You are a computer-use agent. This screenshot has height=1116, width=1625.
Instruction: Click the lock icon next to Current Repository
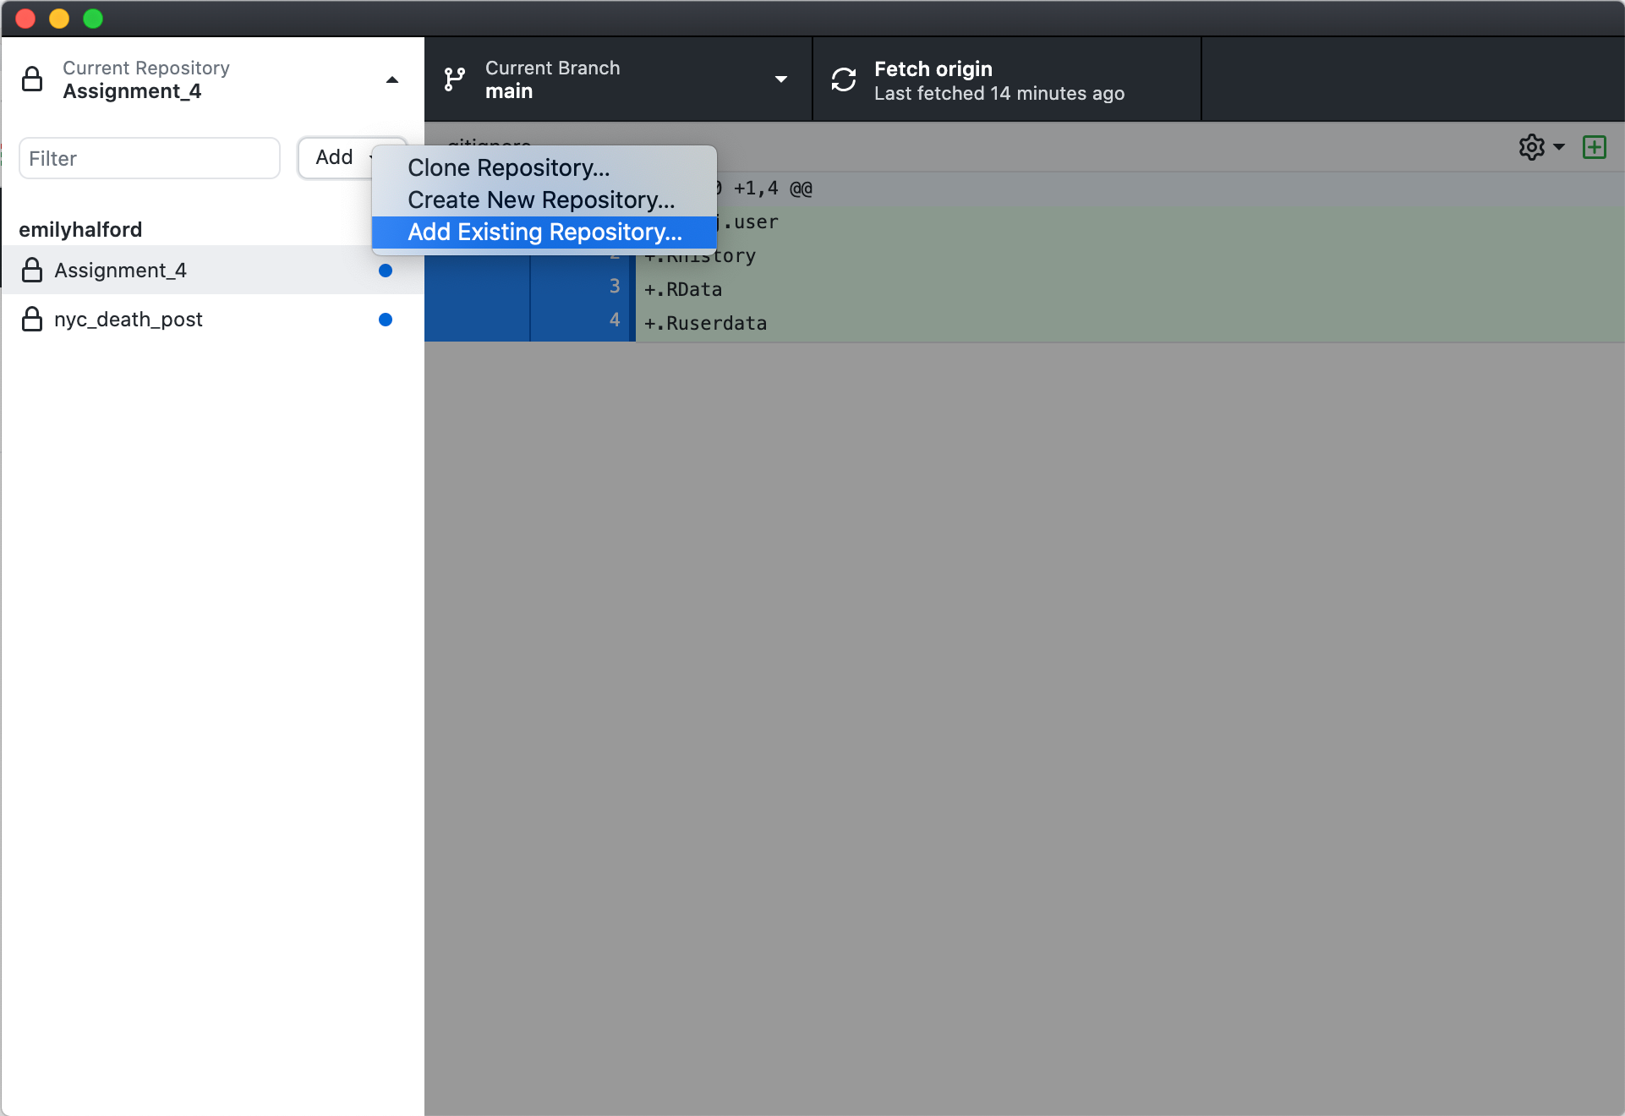click(32, 79)
